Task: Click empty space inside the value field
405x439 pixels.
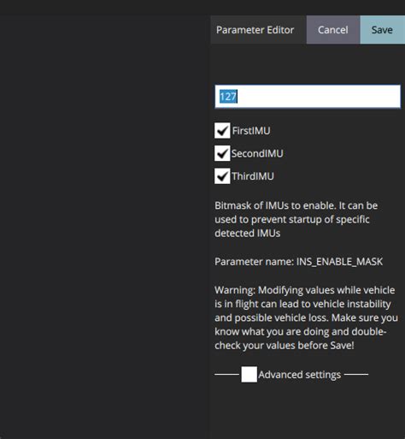Action: [x=319, y=97]
